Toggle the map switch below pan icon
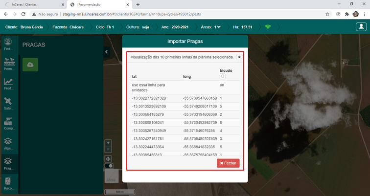Screen dimensions: 370x196 (109, 166)
